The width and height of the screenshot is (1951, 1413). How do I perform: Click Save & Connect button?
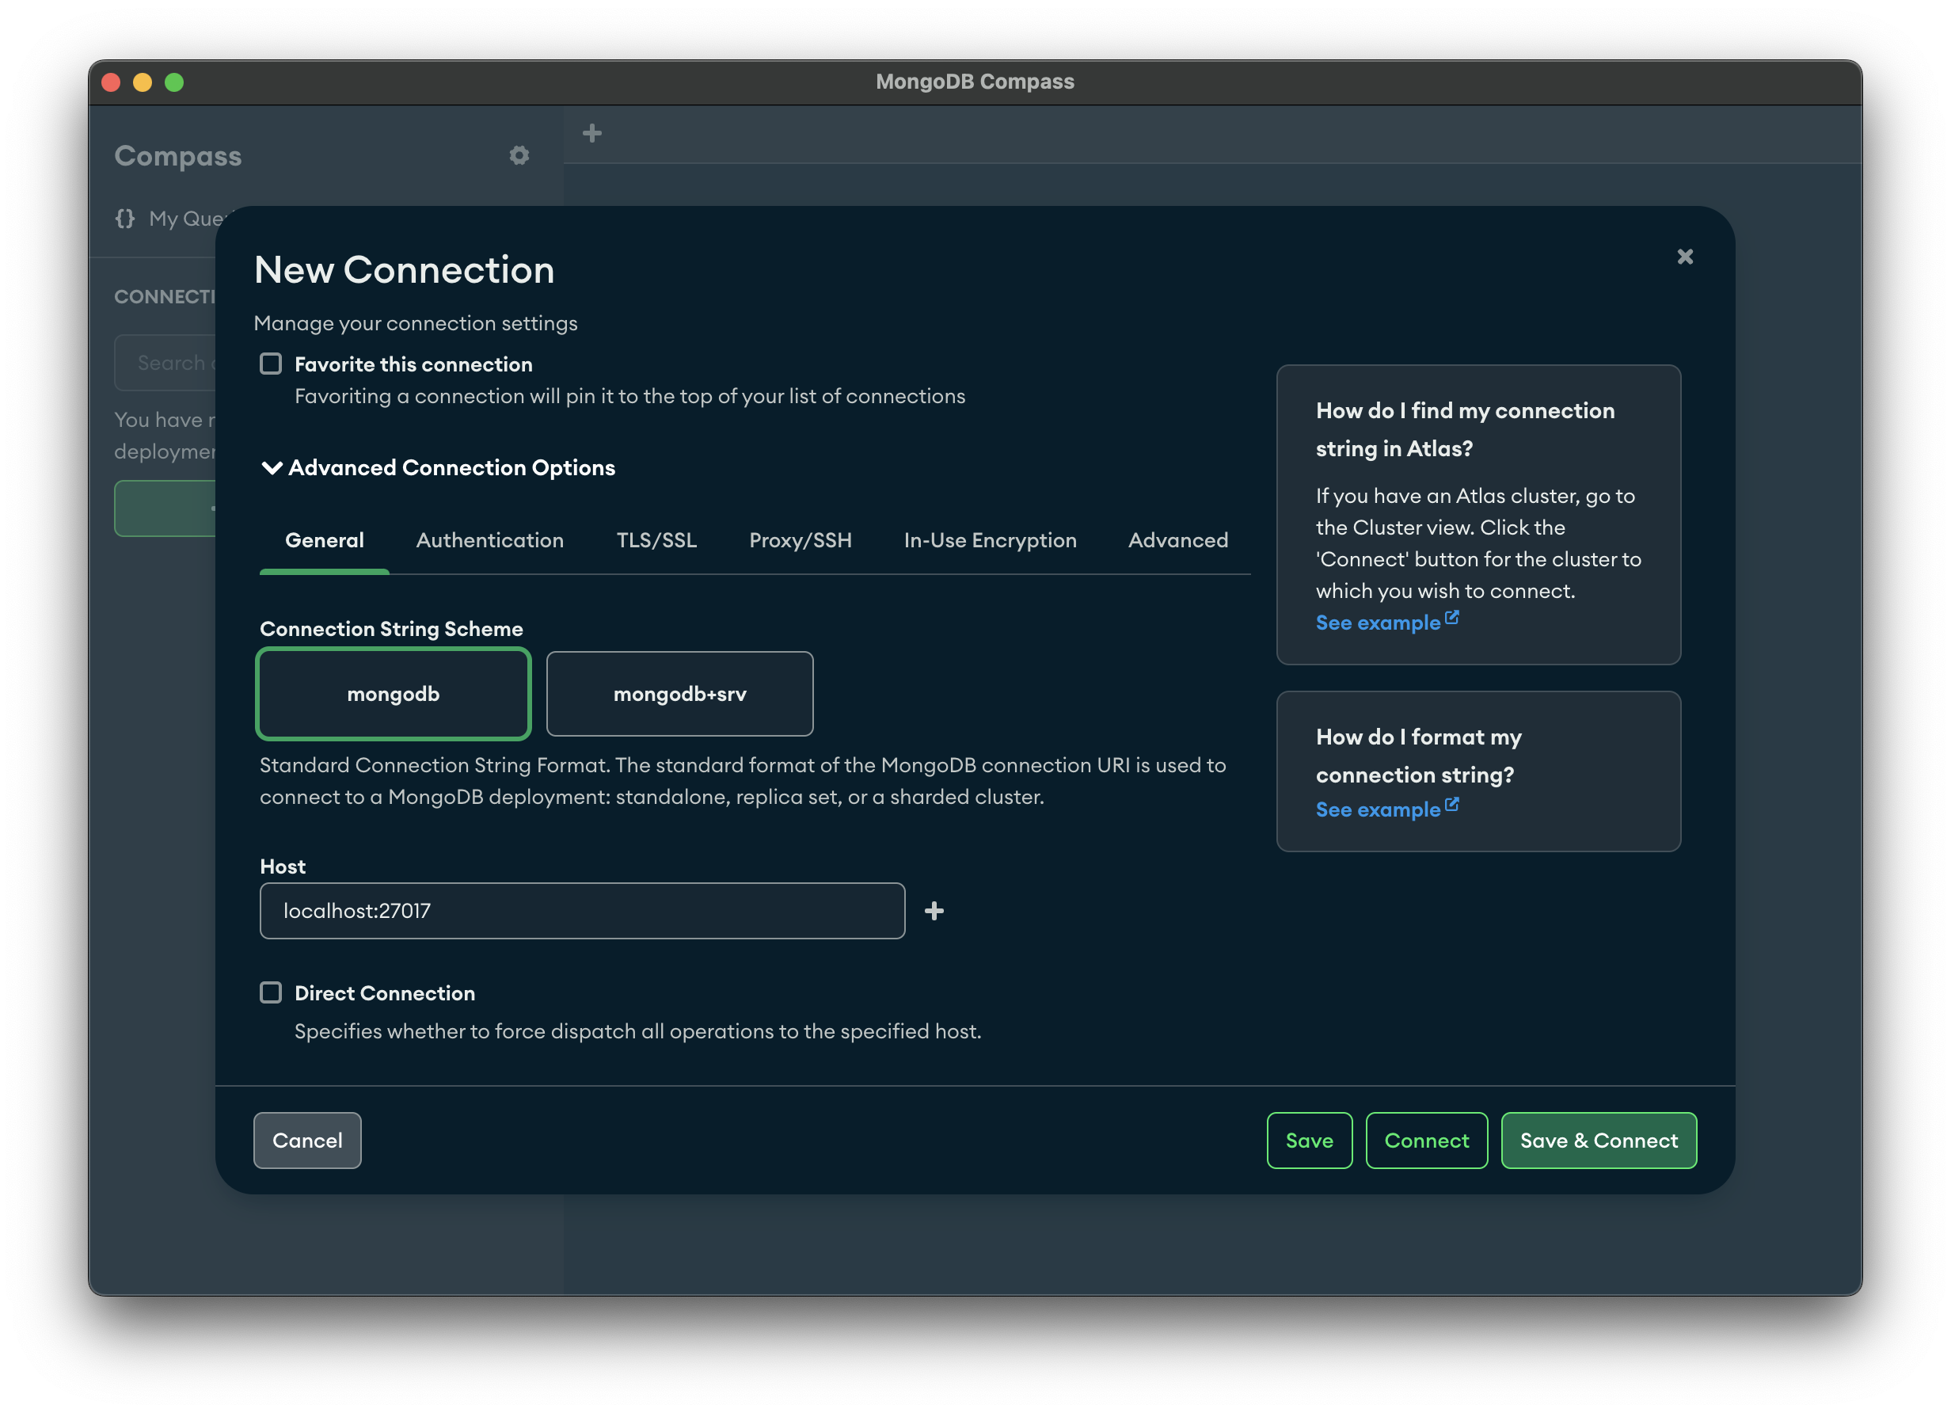click(1599, 1141)
